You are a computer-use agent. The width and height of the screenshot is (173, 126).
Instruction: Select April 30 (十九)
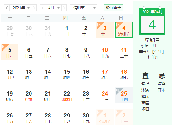point(86,117)
